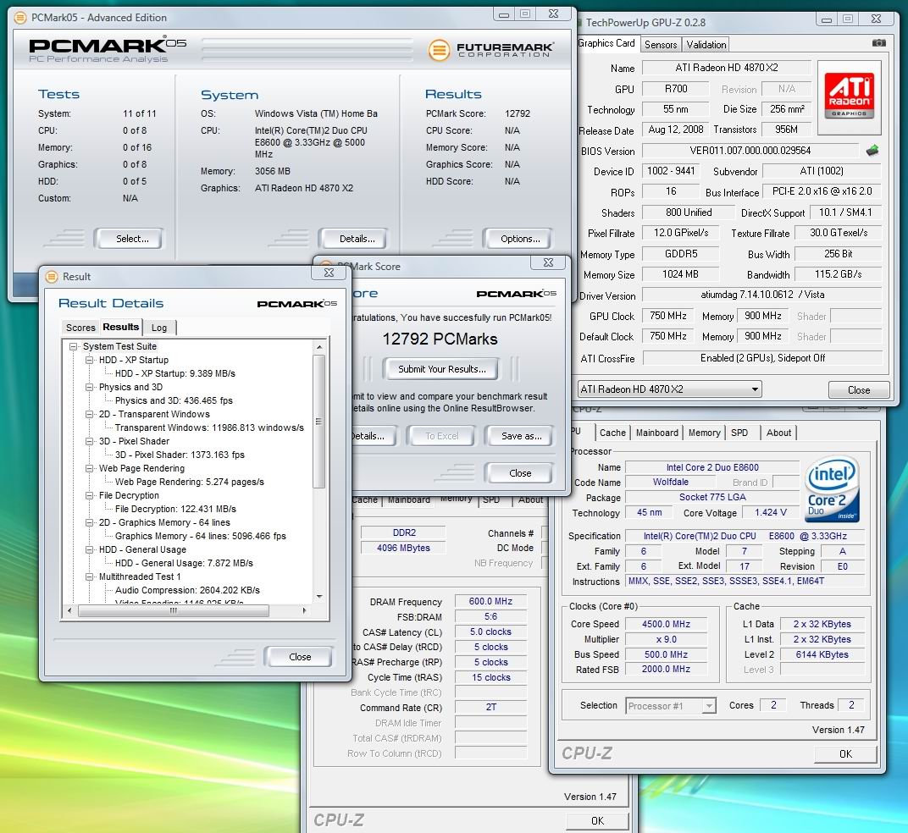Select 'Transparent Windows: 11986.813 windows/s' row
The image size is (908, 833).
click(209, 428)
